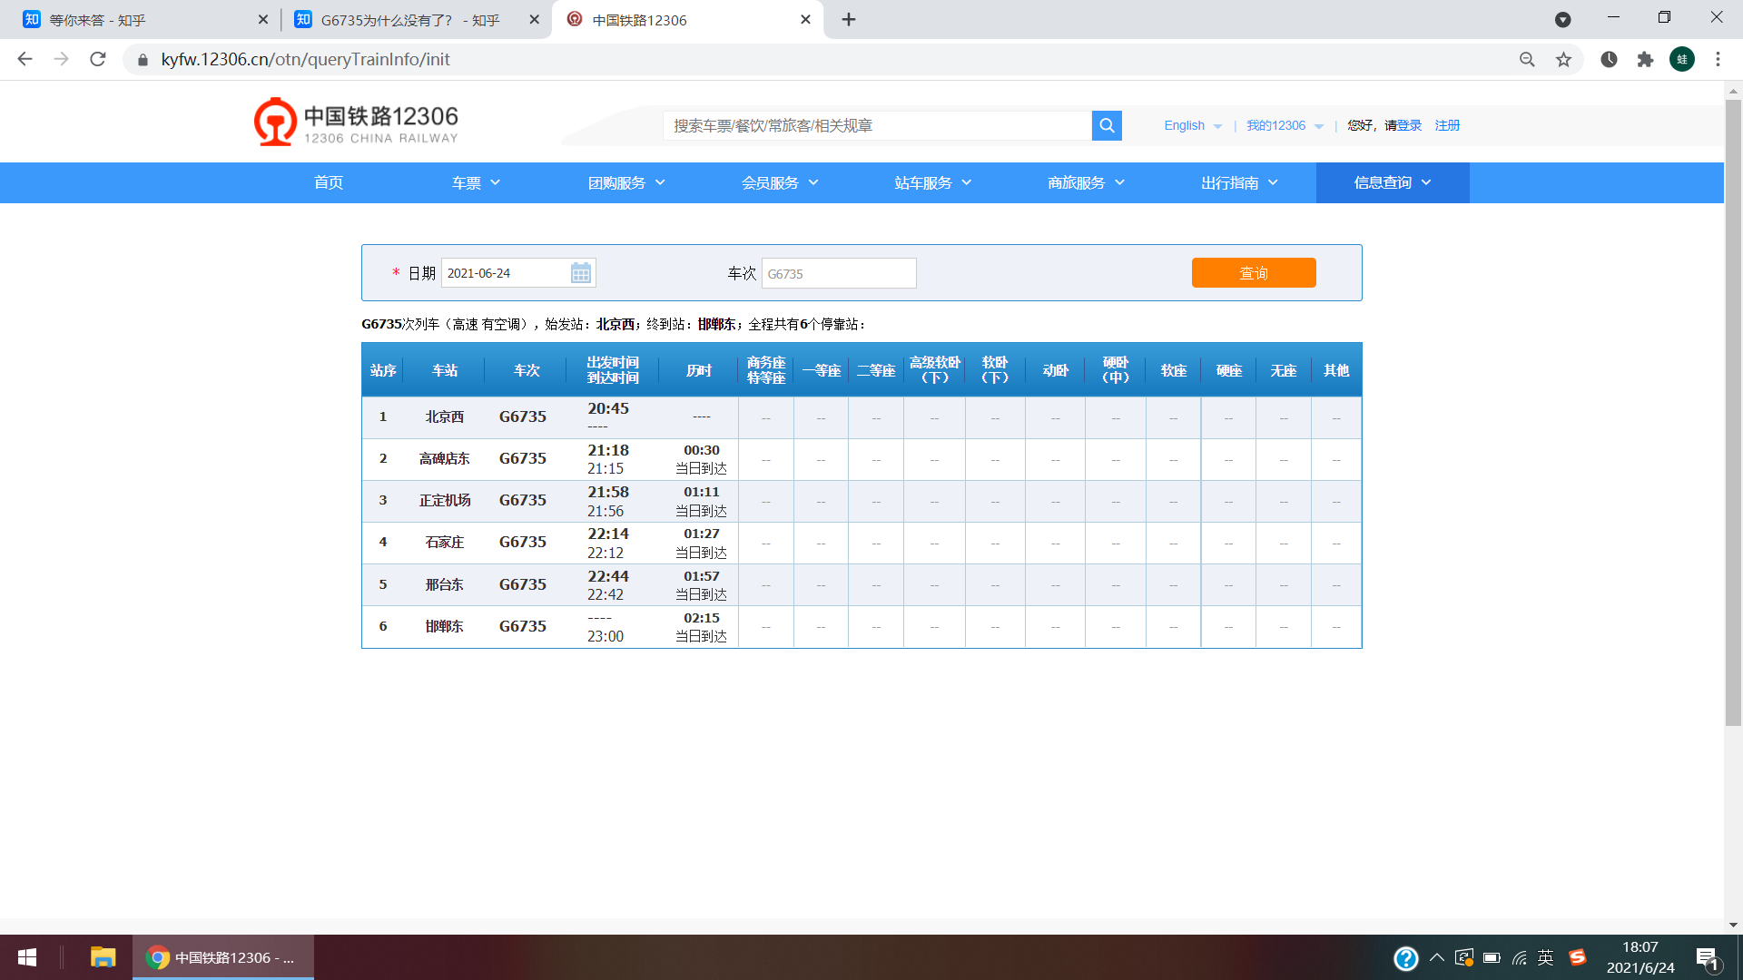Open the browser extensions puzzle icon
The image size is (1743, 980).
tap(1645, 59)
